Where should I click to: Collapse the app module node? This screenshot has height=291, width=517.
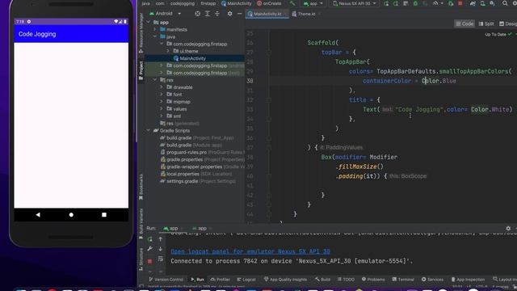point(149,23)
